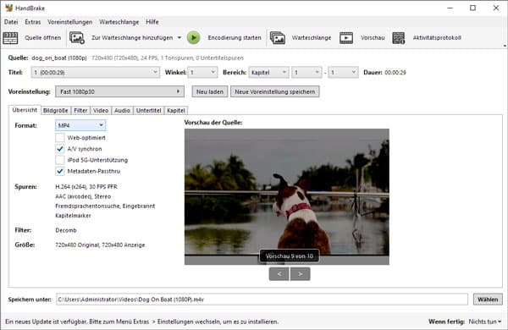Screen dimensions: 508x330
Task: Open the Bereich Kapitel dropdown
Action: point(268,72)
